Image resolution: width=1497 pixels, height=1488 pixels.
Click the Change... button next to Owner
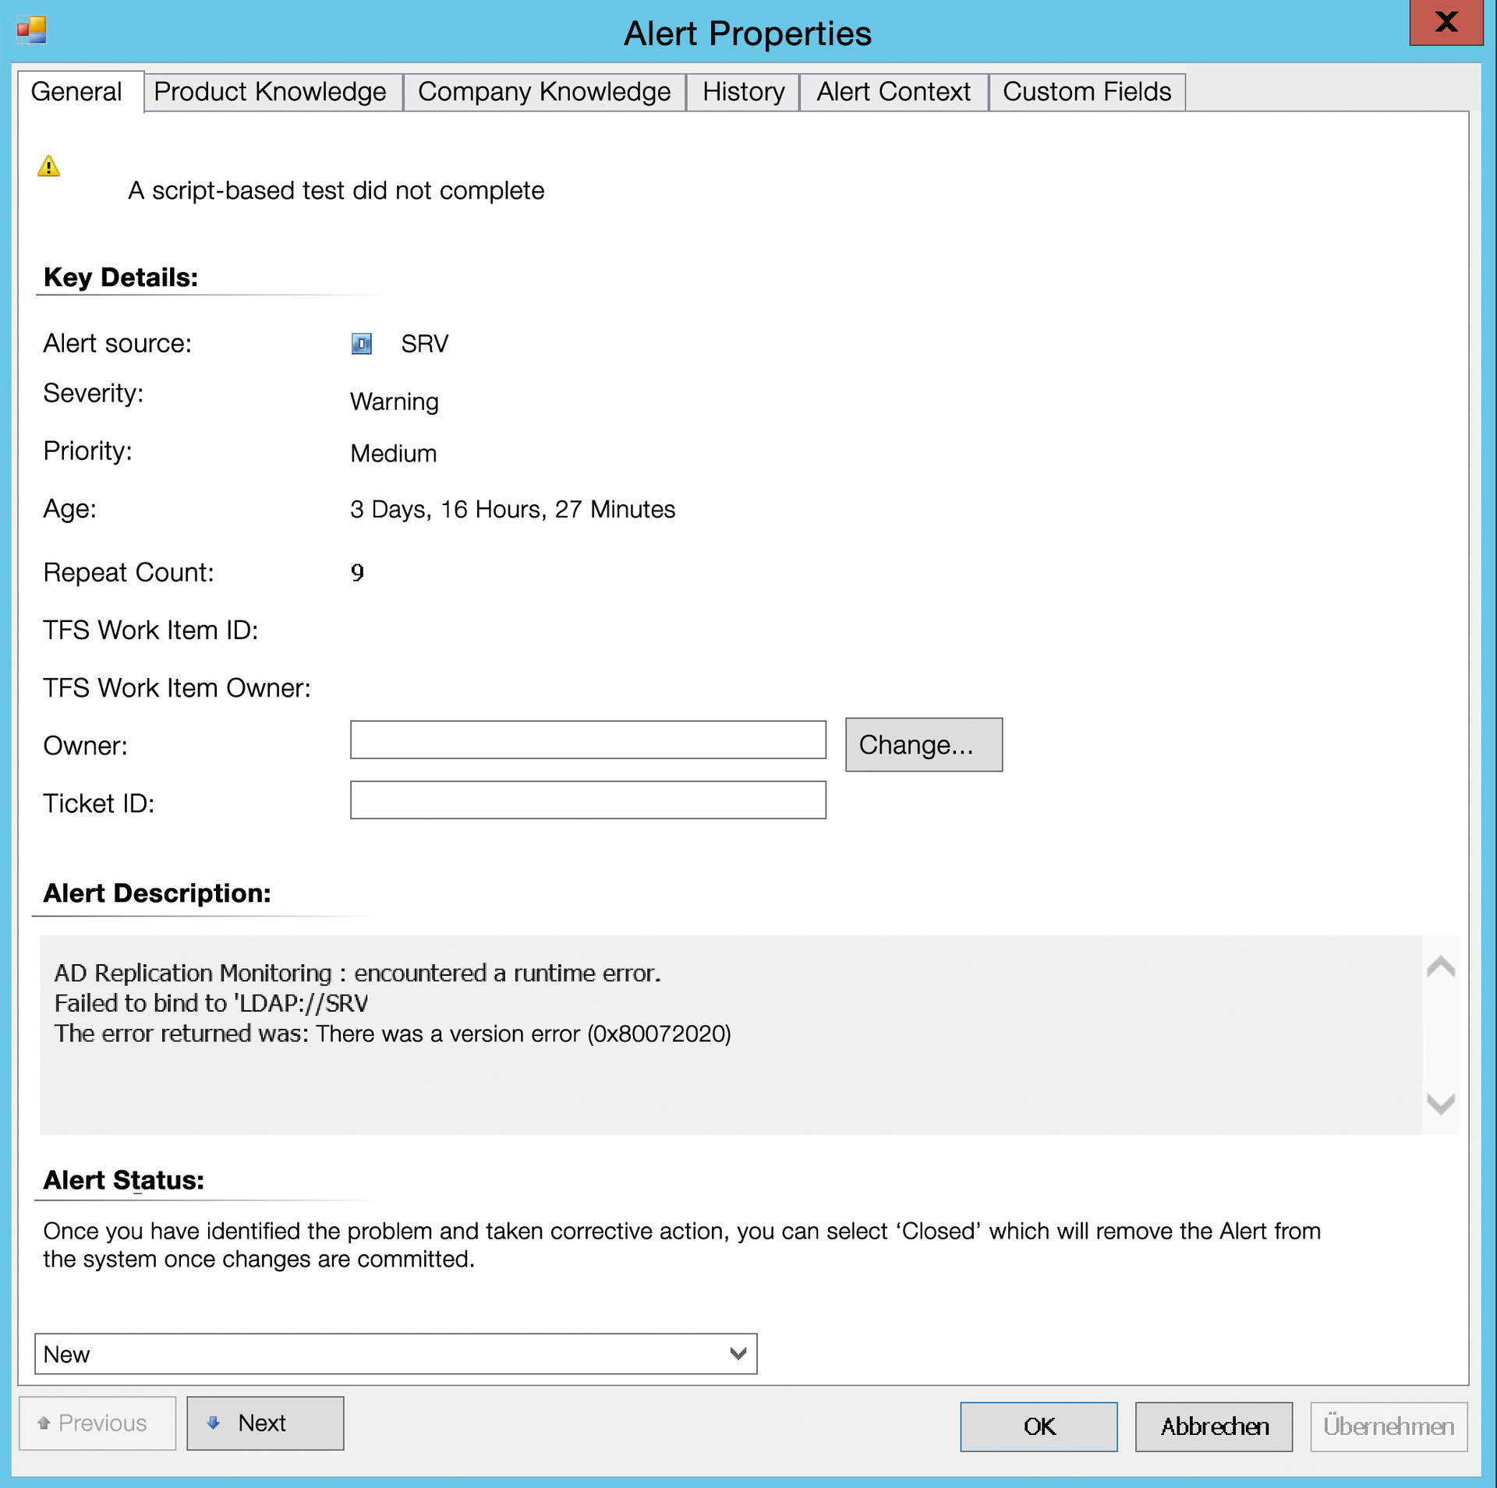[923, 744]
